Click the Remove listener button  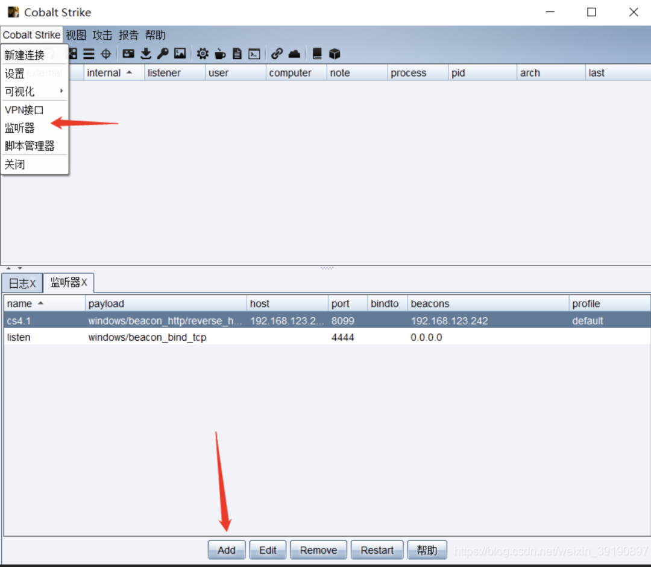(x=318, y=550)
